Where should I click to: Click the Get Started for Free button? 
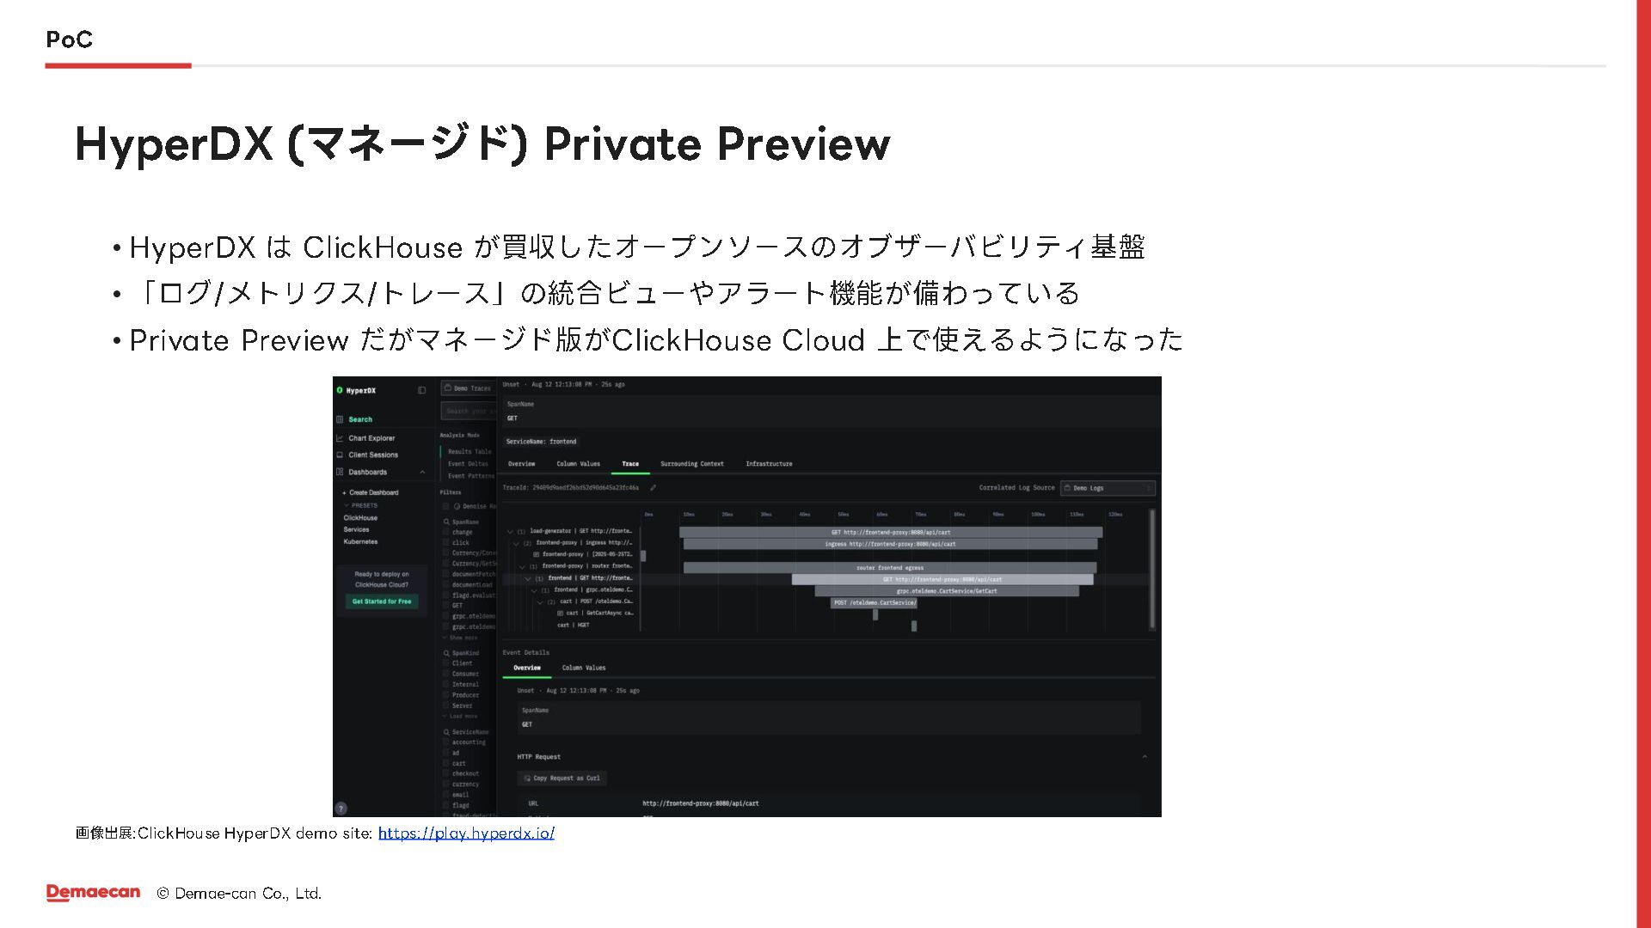382,601
